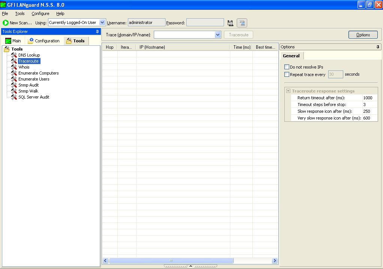Click the Slow response icon value 250
Screen dimensions: 383x269
370,111
